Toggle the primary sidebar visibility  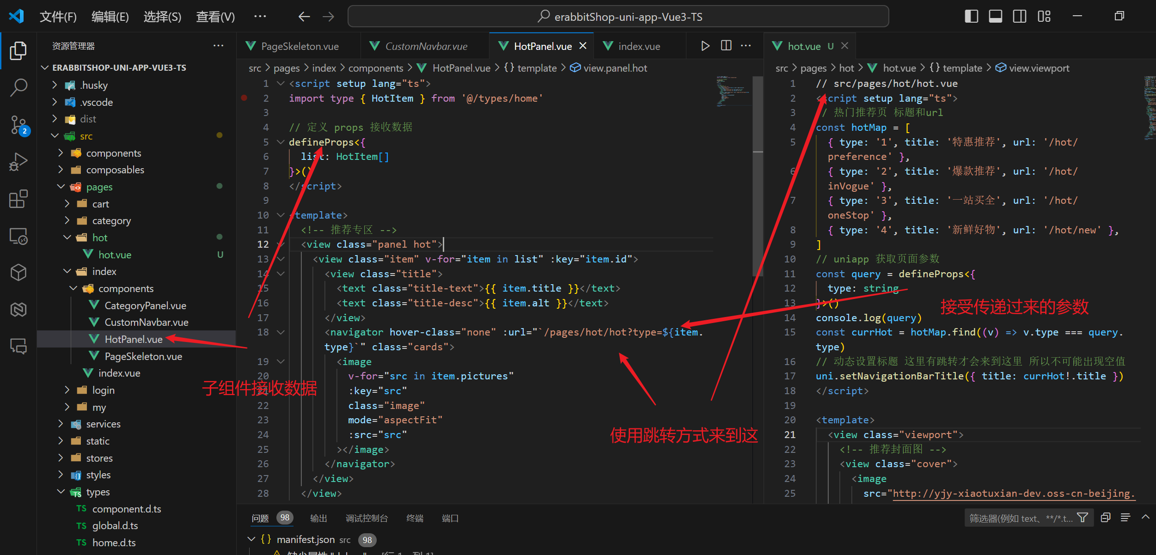(x=971, y=17)
